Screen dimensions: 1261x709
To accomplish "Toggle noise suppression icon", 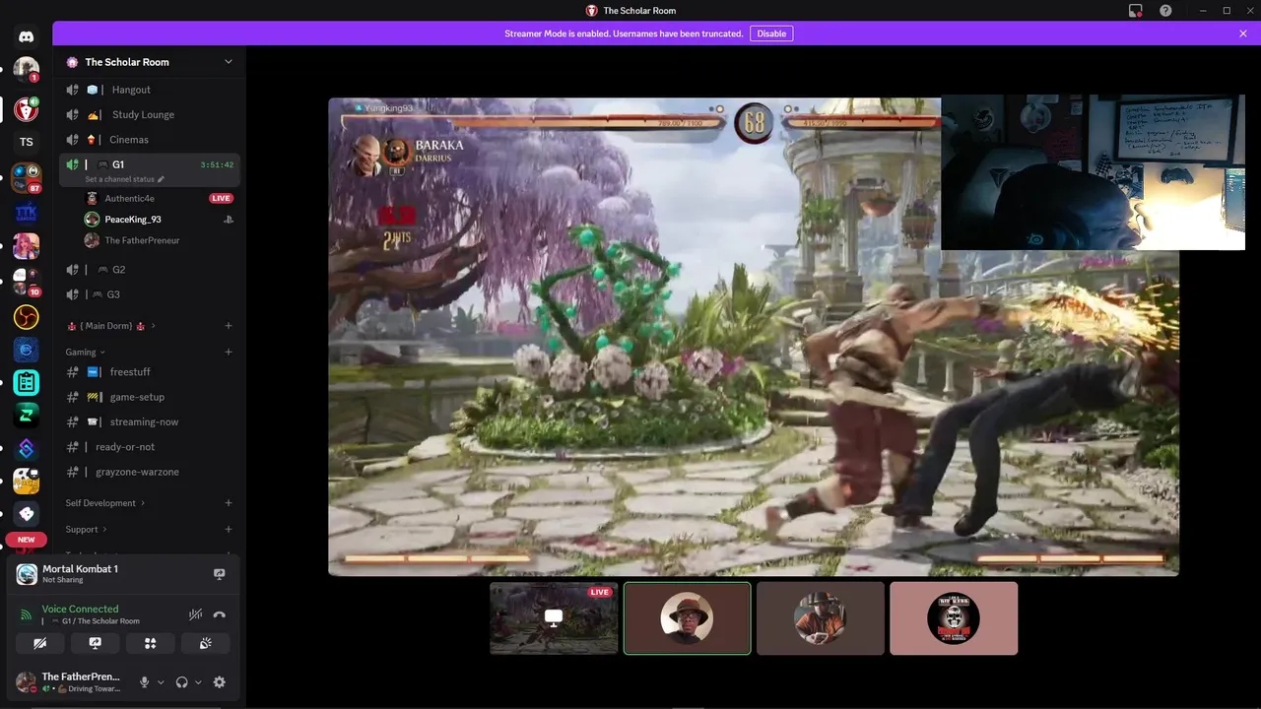I will (195, 614).
